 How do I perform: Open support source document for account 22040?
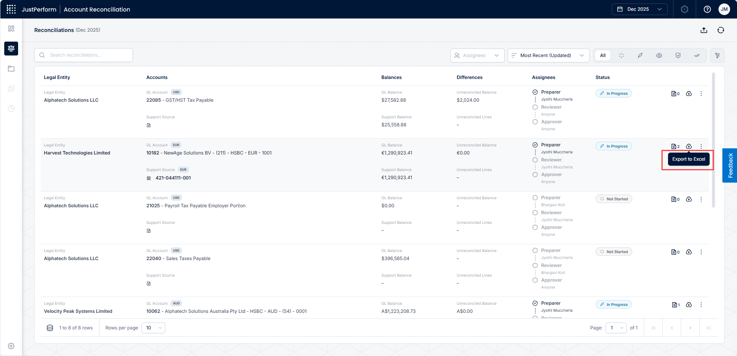tap(149, 284)
